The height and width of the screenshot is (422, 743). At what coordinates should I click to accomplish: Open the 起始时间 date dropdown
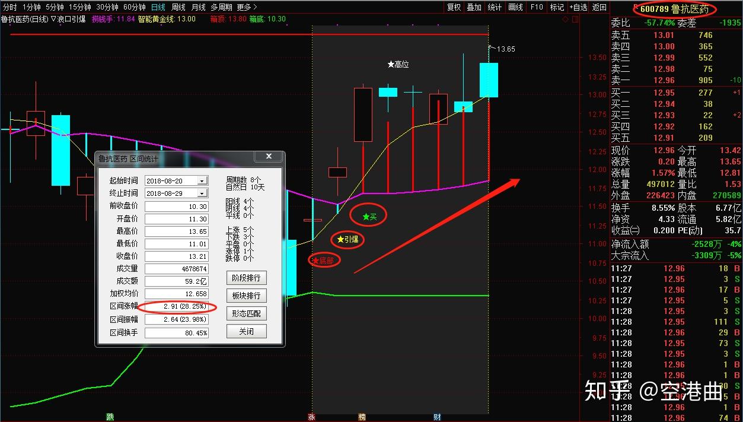(203, 180)
